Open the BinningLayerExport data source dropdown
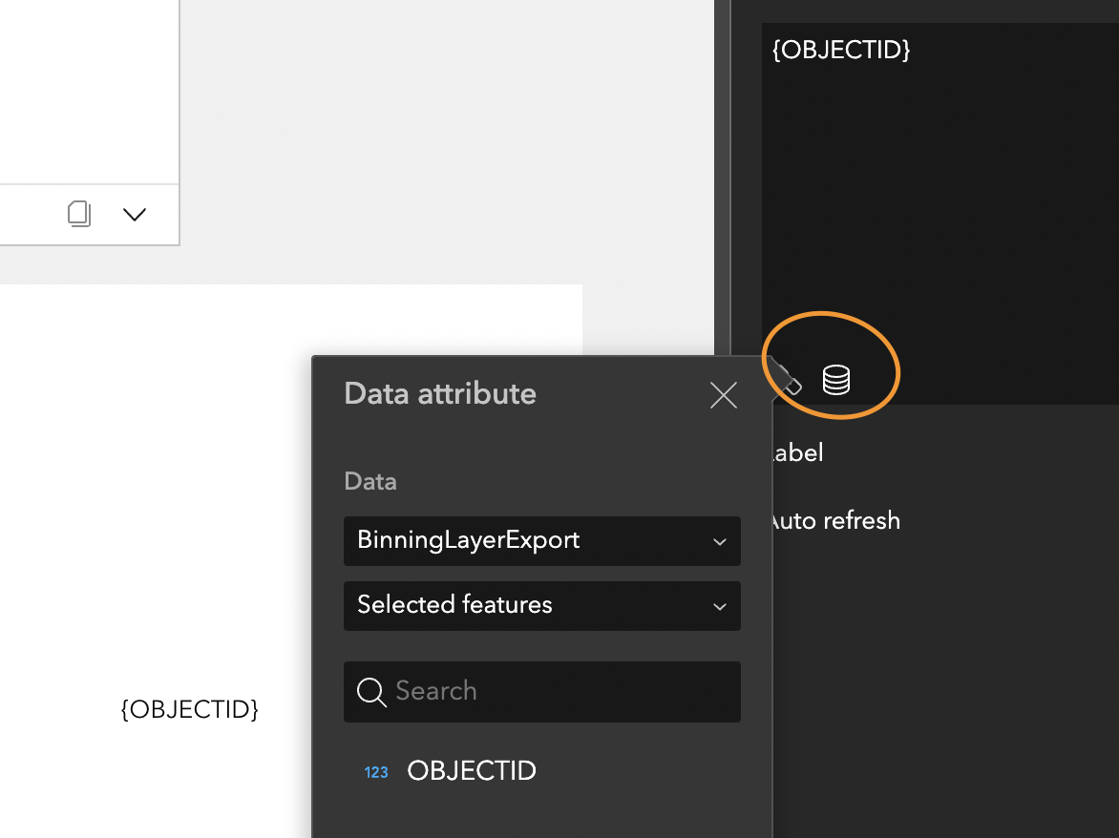Screen dimensions: 1119x838 click(x=541, y=540)
